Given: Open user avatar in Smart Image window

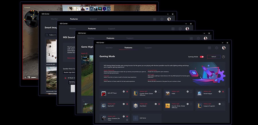Looking at the screenshot, I should pos(169,19).
